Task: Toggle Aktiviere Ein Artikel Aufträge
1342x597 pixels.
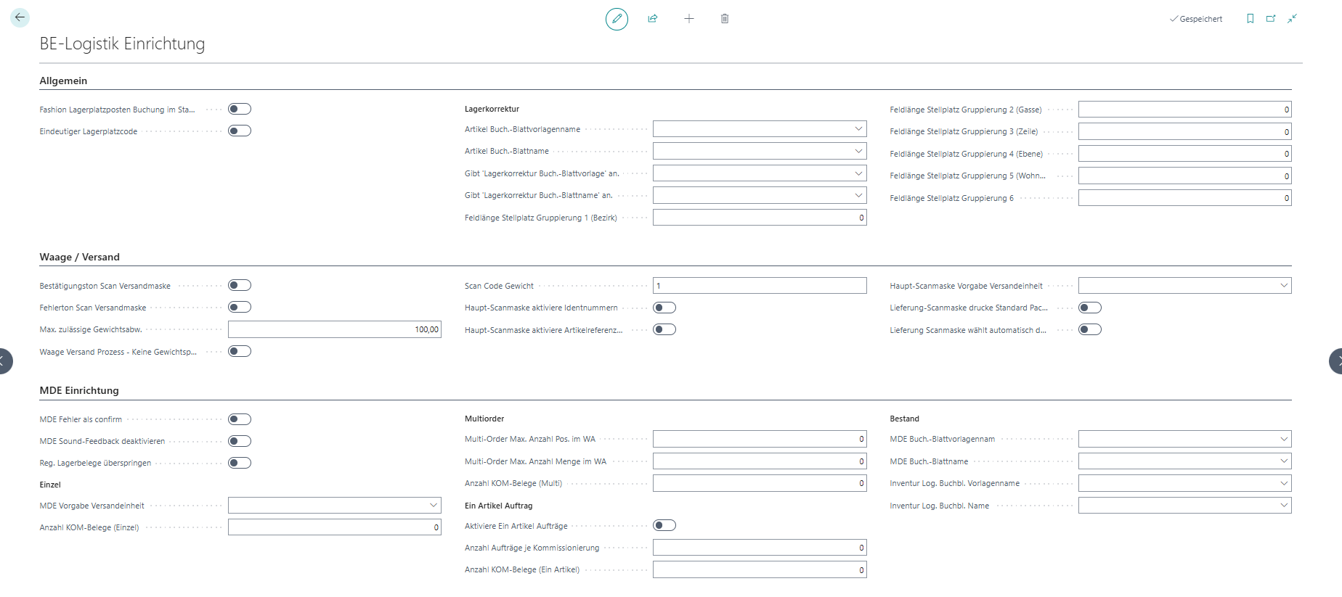Action: [x=664, y=526]
